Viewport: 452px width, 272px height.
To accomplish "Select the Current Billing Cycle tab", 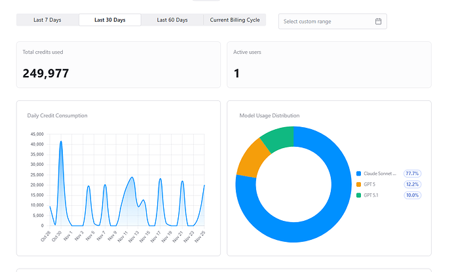I will 235,20.
